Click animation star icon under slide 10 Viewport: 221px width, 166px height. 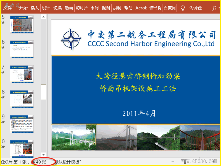(x=3, y=147)
